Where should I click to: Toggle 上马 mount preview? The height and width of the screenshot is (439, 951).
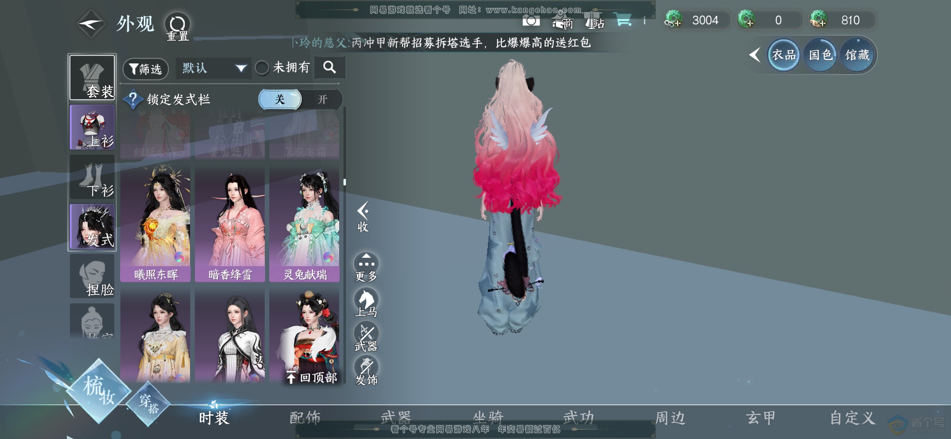pyautogui.click(x=366, y=302)
